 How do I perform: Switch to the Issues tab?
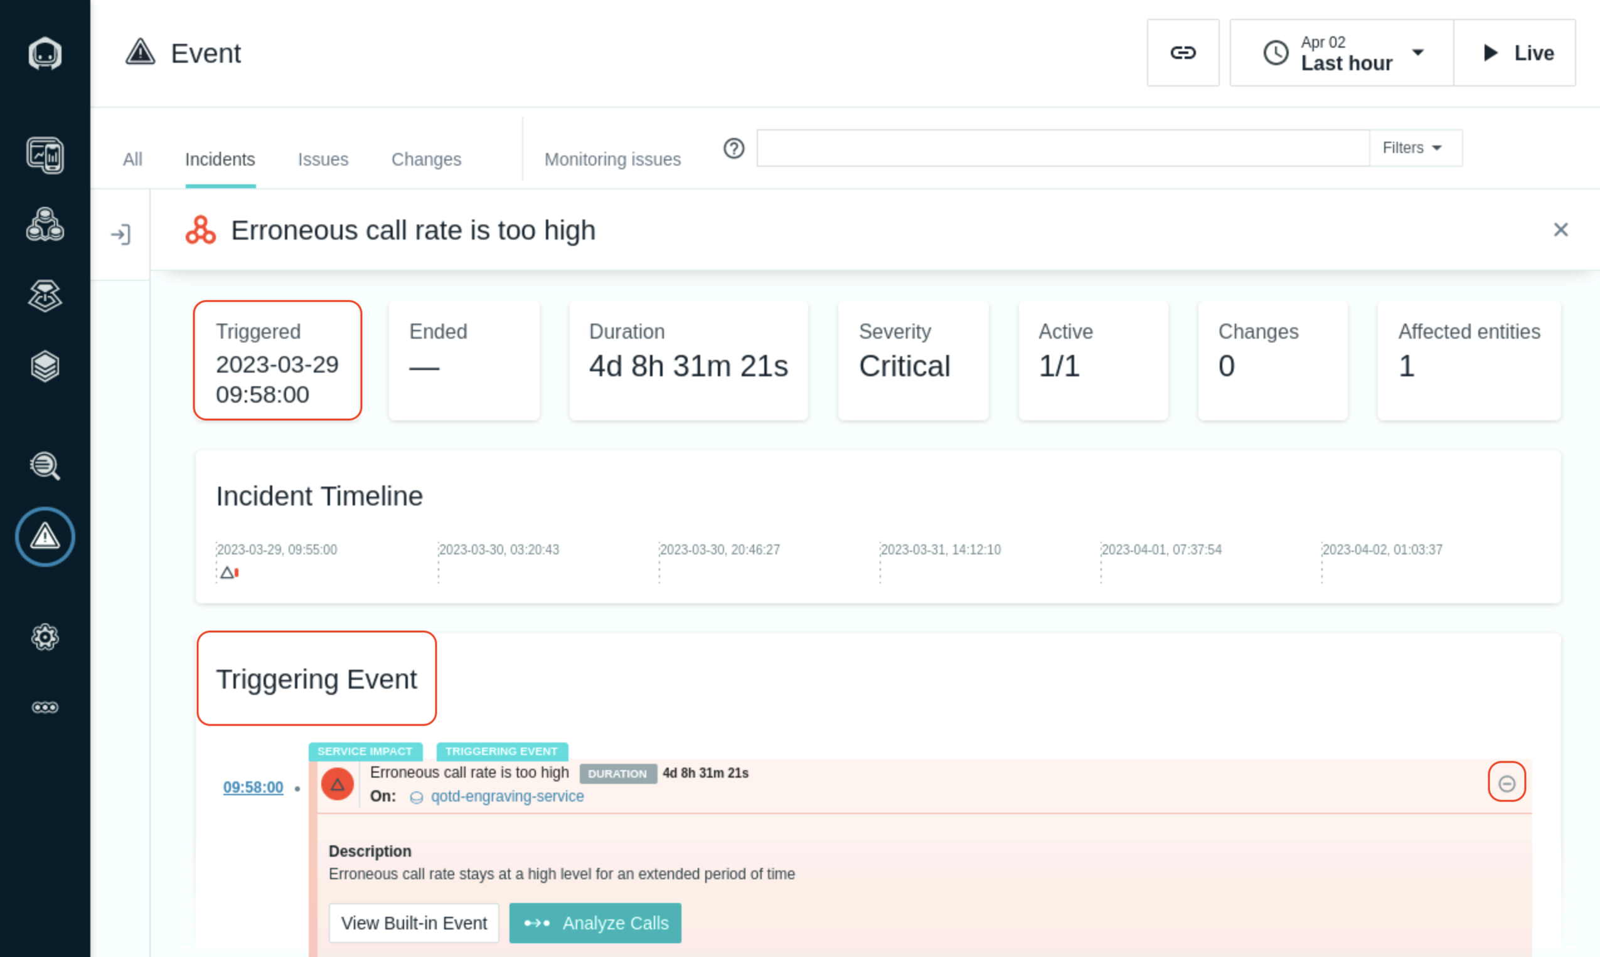323,159
